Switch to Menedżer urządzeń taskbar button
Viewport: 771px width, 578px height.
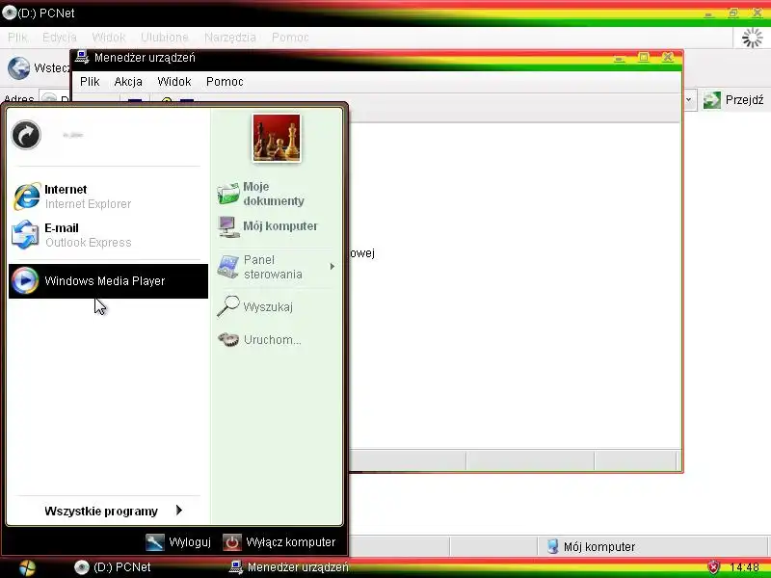(x=289, y=567)
